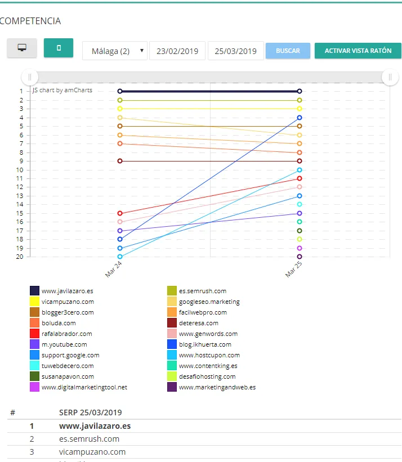Hide vicampuzano.com series via legend

tap(34, 302)
